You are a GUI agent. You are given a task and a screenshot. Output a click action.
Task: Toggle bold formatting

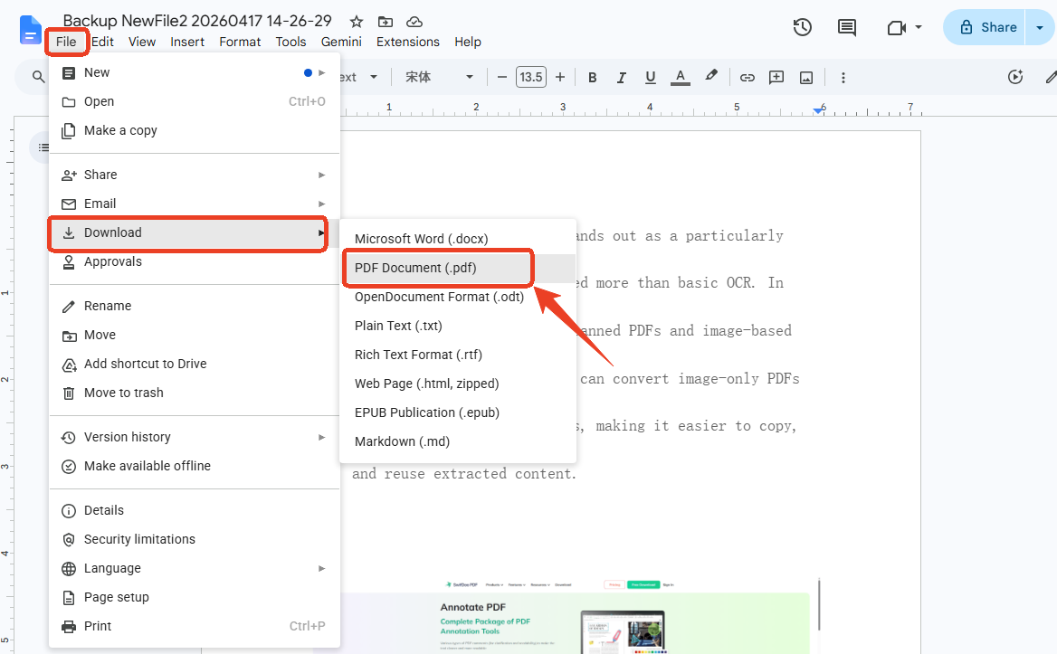[593, 78]
